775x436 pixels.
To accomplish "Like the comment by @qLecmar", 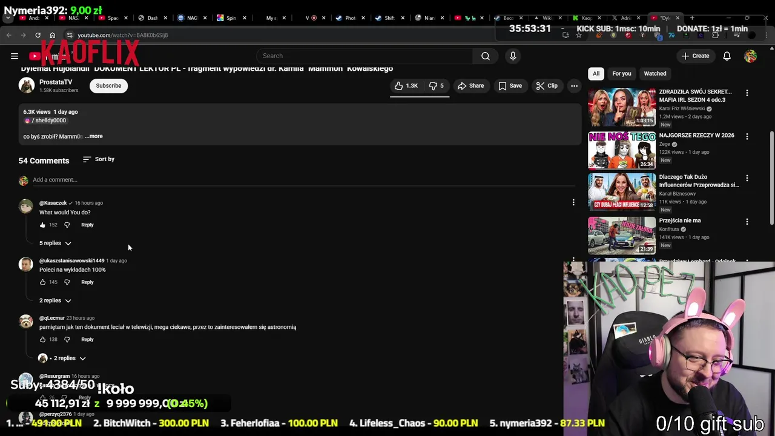I will (42, 340).
